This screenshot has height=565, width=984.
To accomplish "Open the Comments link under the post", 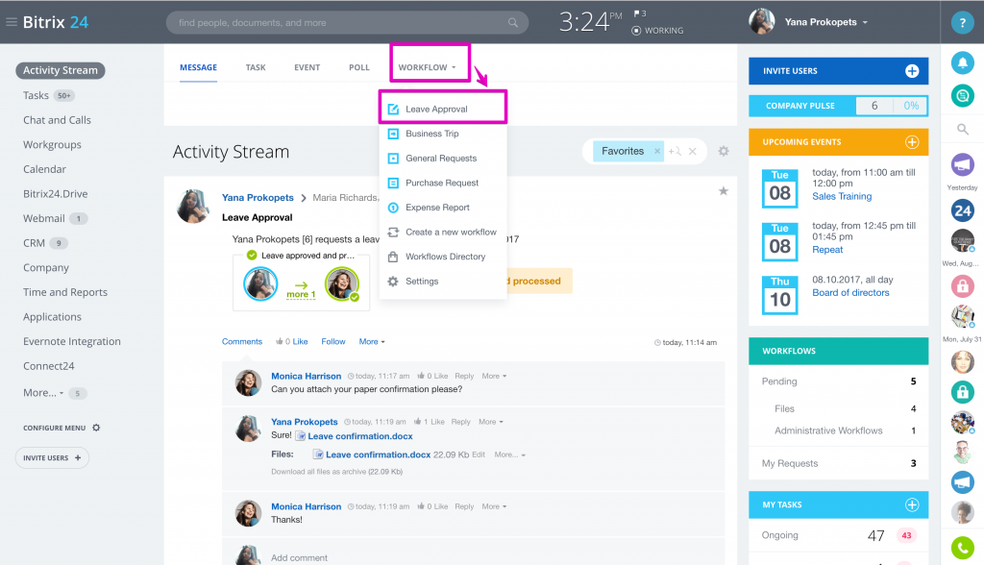I will click(x=241, y=341).
